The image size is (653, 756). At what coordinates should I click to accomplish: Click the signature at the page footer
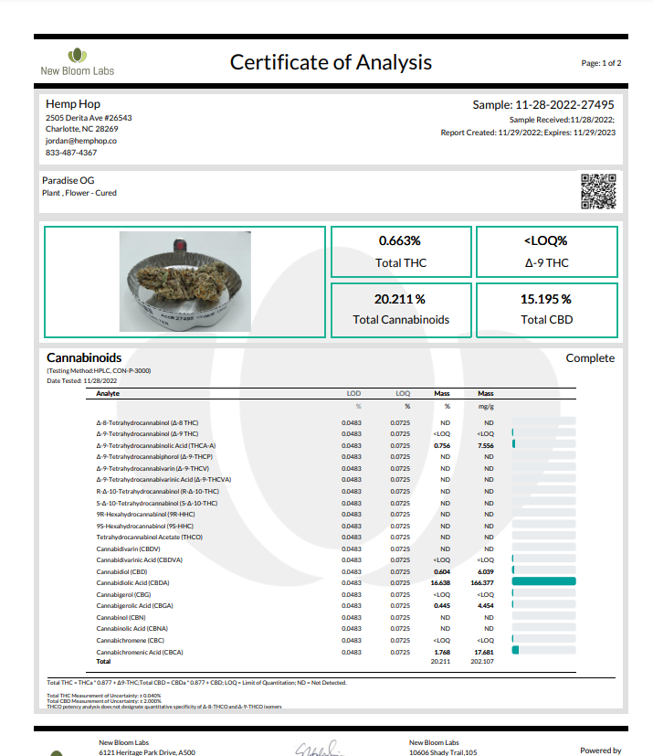coord(321,749)
